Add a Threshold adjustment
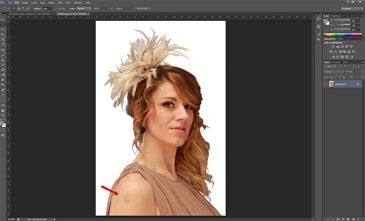Screen dimensions: 365x221 pyautogui.click(x=342, y=57)
